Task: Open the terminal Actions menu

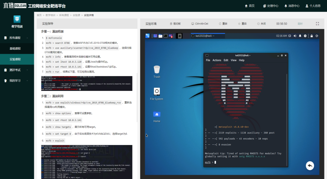Action: pos(217,60)
